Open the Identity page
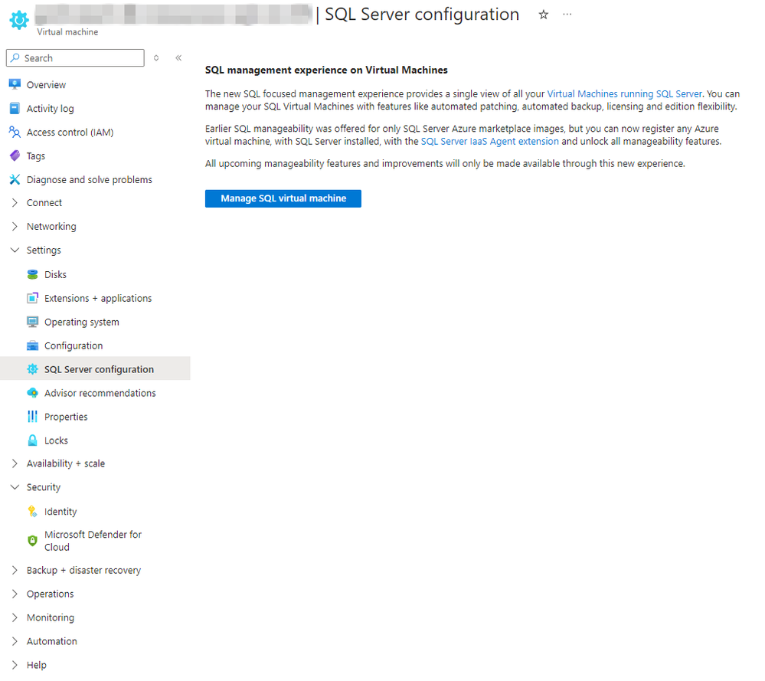 [60, 512]
